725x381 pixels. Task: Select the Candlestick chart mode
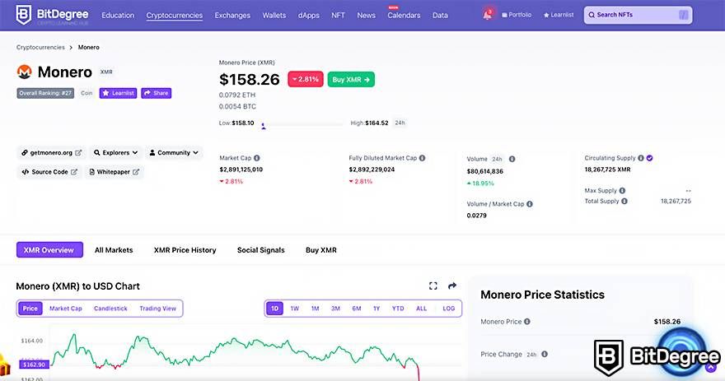[x=110, y=309]
